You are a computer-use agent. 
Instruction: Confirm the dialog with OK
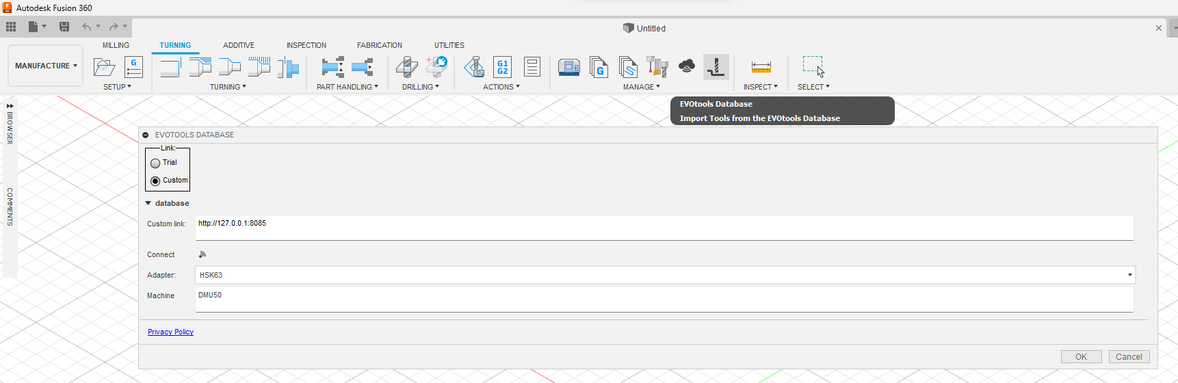(x=1081, y=356)
